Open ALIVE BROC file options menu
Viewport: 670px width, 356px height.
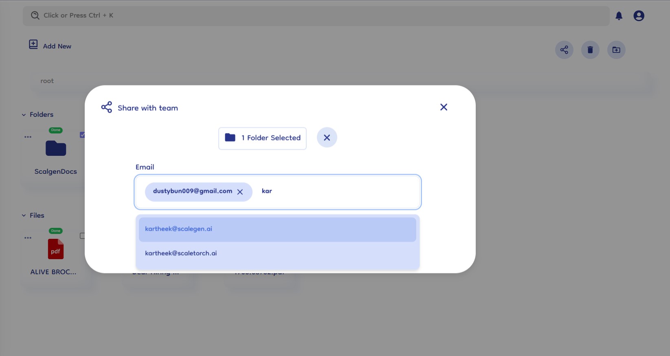[x=28, y=238]
